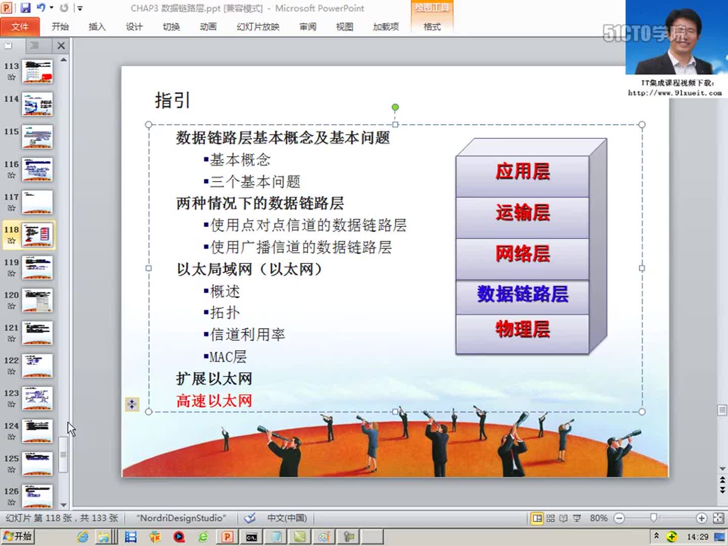Open the 动画 (Animations) ribbon tab
The width and height of the screenshot is (728, 546).
[x=208, y=26]
